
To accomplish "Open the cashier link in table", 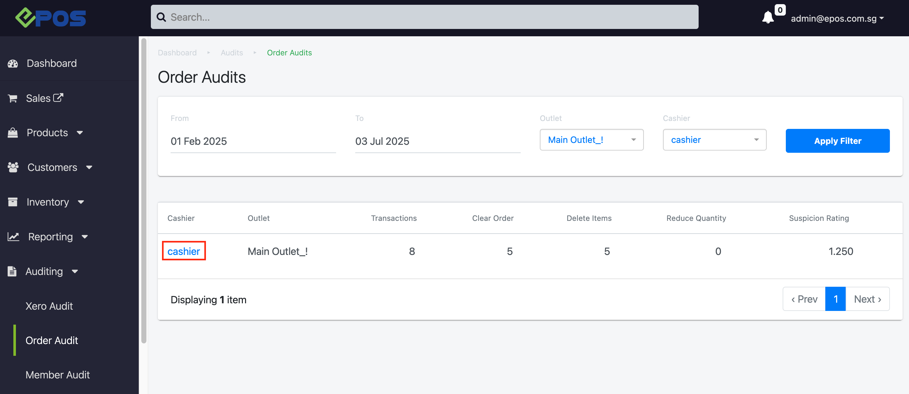I will click(184, 251).
